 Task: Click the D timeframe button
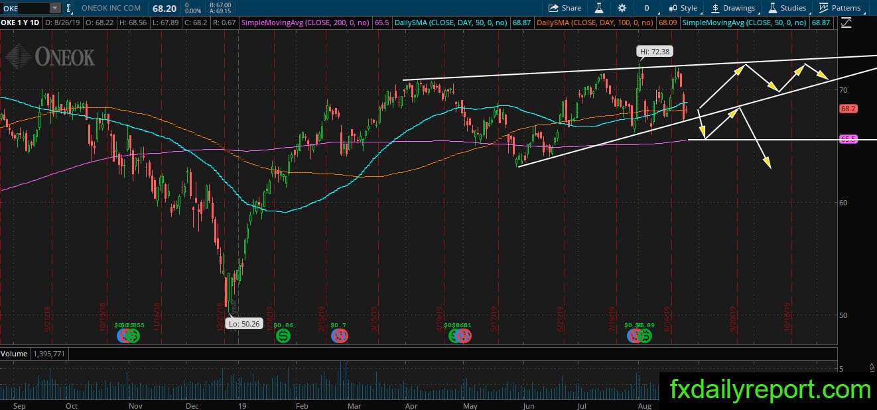pyautogui.click(x=647, y=8)
